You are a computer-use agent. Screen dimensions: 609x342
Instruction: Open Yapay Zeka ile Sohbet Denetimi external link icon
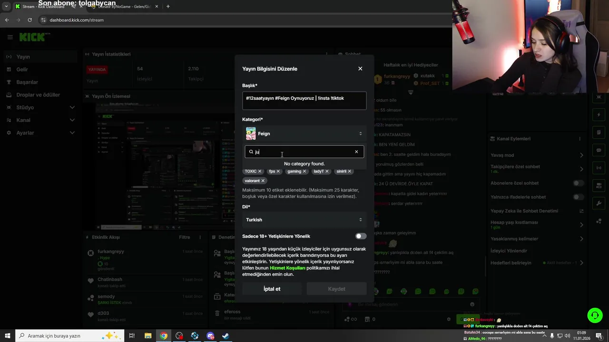coord(581,211)
